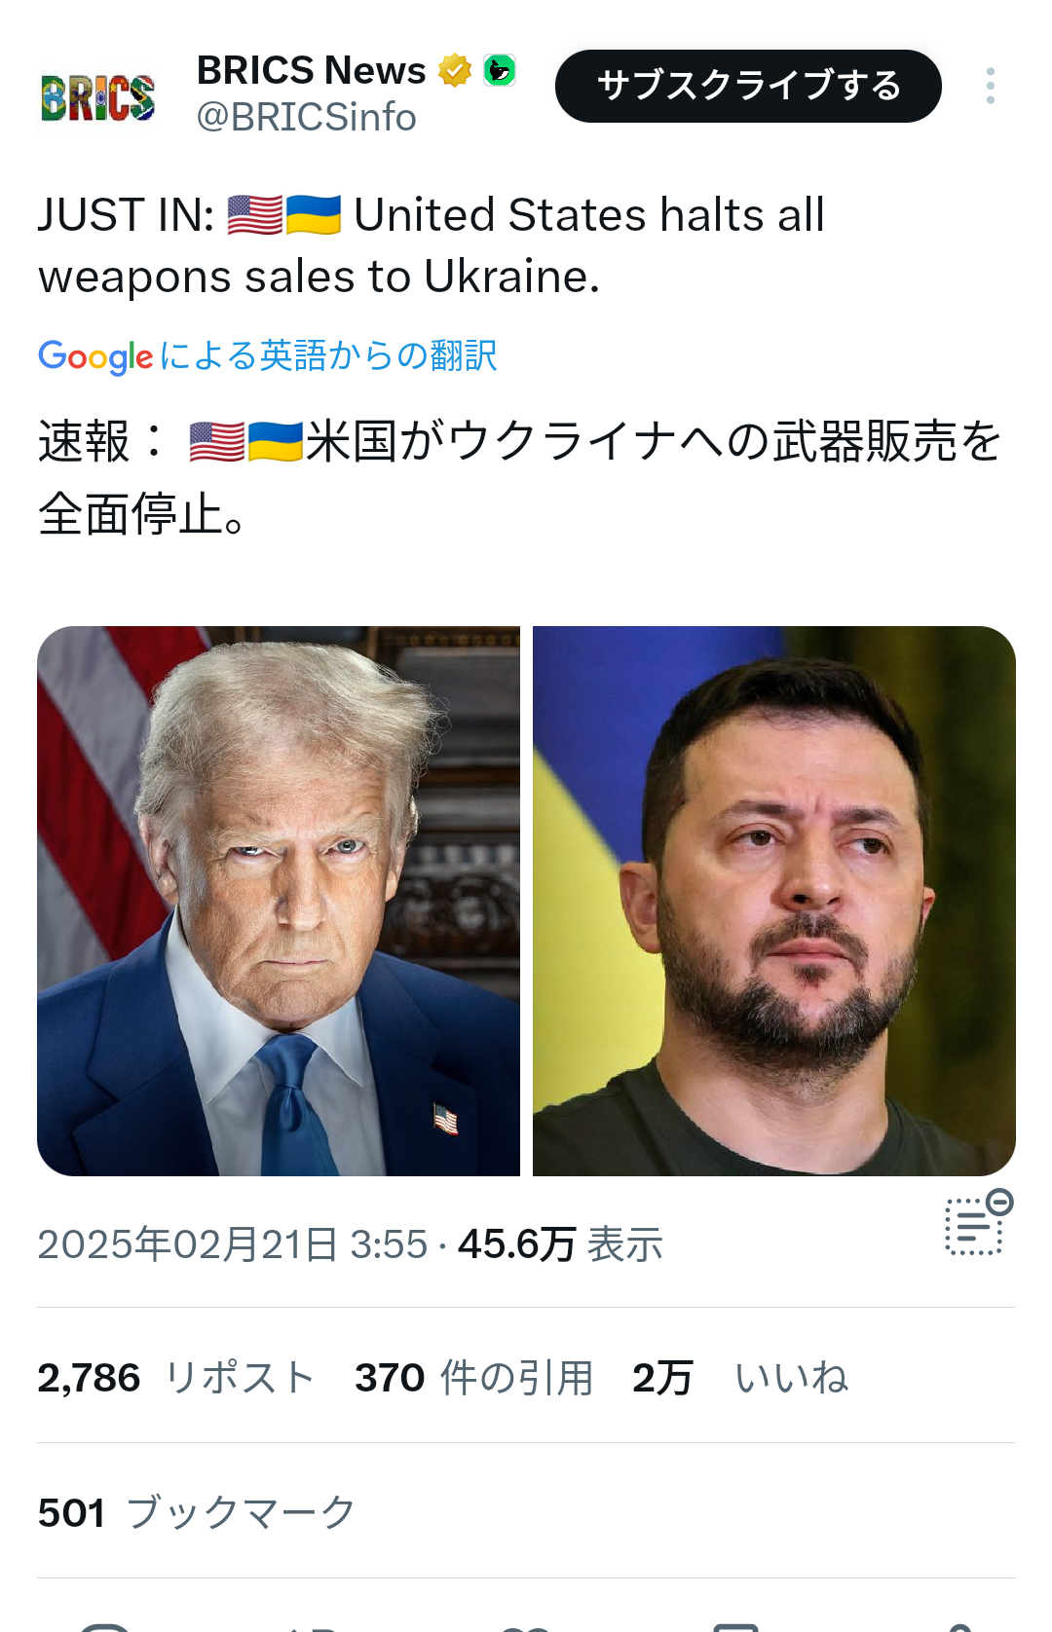Tap the 501 ブックマーク count
The width and height of the screenshot is (1052, 1632).
[198, 1512]
